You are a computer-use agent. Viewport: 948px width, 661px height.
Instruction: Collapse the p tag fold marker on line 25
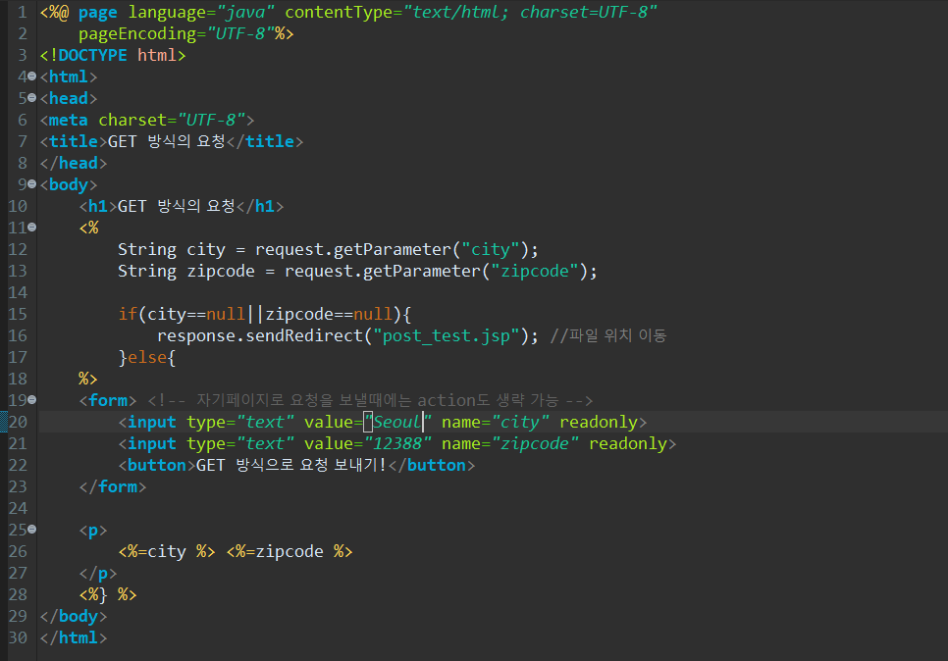32,530
